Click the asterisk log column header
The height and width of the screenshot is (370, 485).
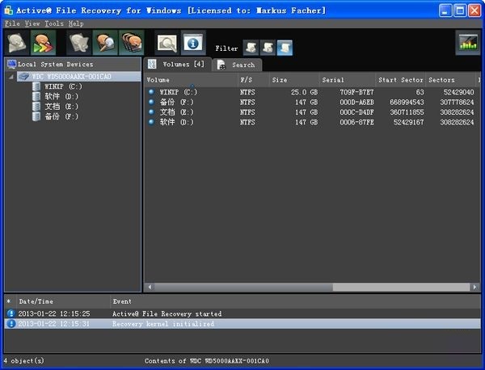point(9,301)
